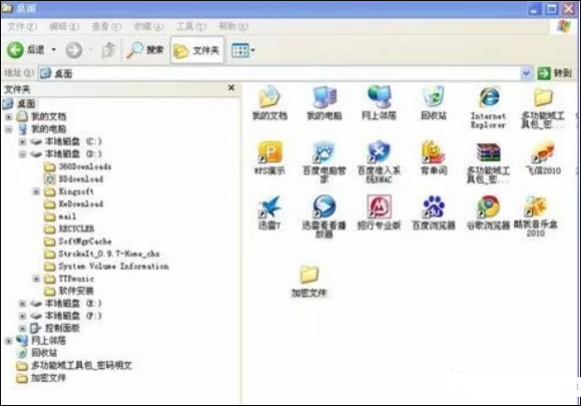Select the 加密文件 folder in file pane
581x406 pixels.
308,275
